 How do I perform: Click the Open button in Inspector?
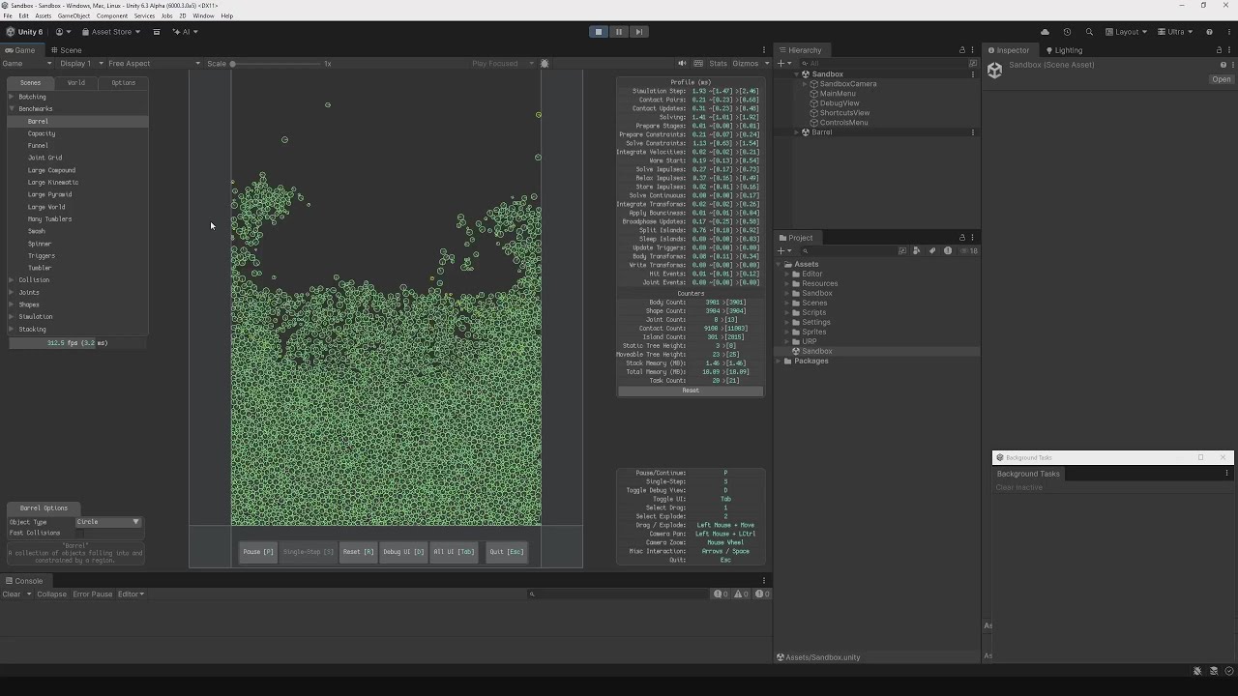click(1222, 80)
